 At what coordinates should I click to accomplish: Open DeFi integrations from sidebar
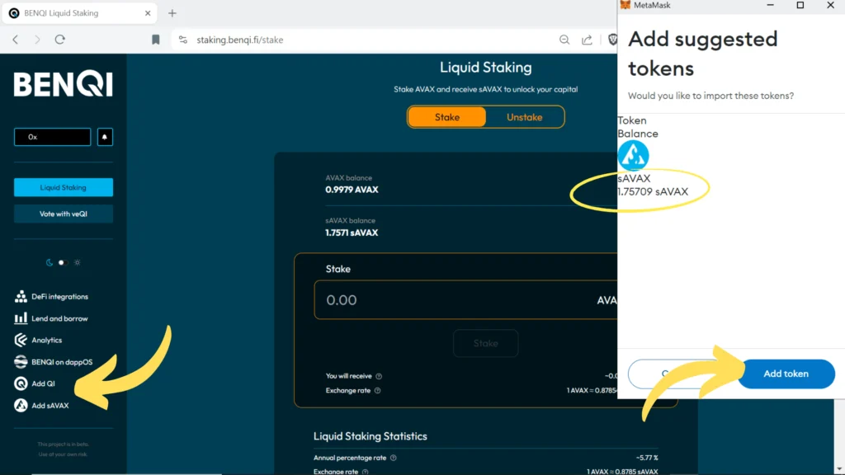(59, 297)
